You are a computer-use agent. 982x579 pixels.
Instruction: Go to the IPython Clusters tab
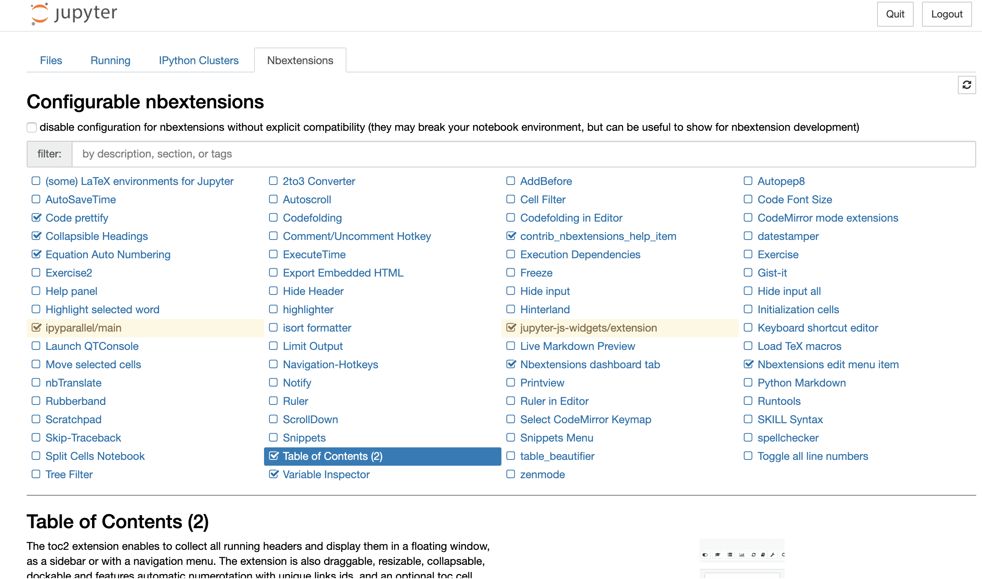(199, 60)
